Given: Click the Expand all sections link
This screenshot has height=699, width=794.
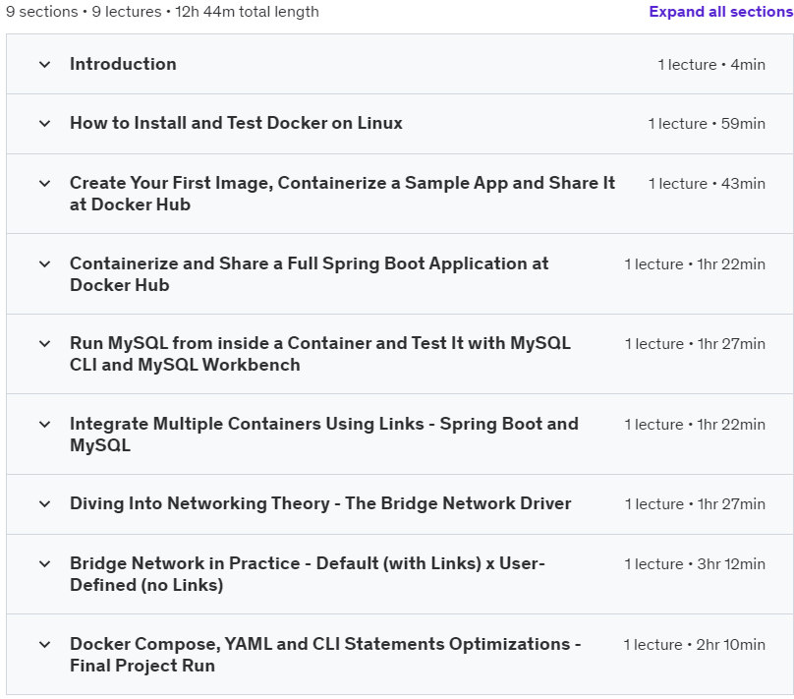Looking at the screenshot, I should [721, 12].
